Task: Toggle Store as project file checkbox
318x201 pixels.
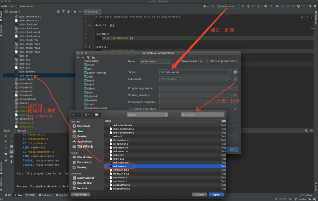Action: click(x=208, y=61)
